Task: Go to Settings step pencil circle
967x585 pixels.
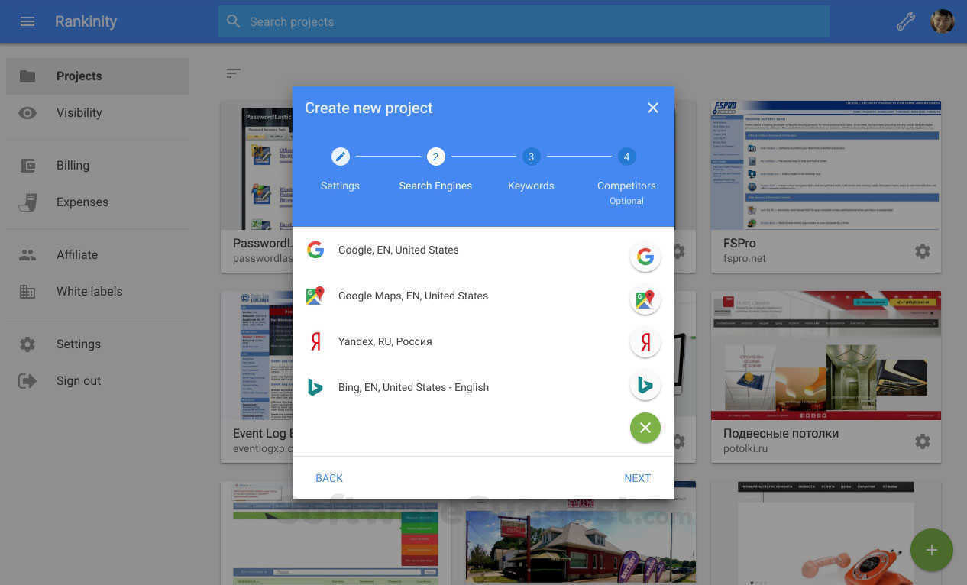Action: (340, 157)
